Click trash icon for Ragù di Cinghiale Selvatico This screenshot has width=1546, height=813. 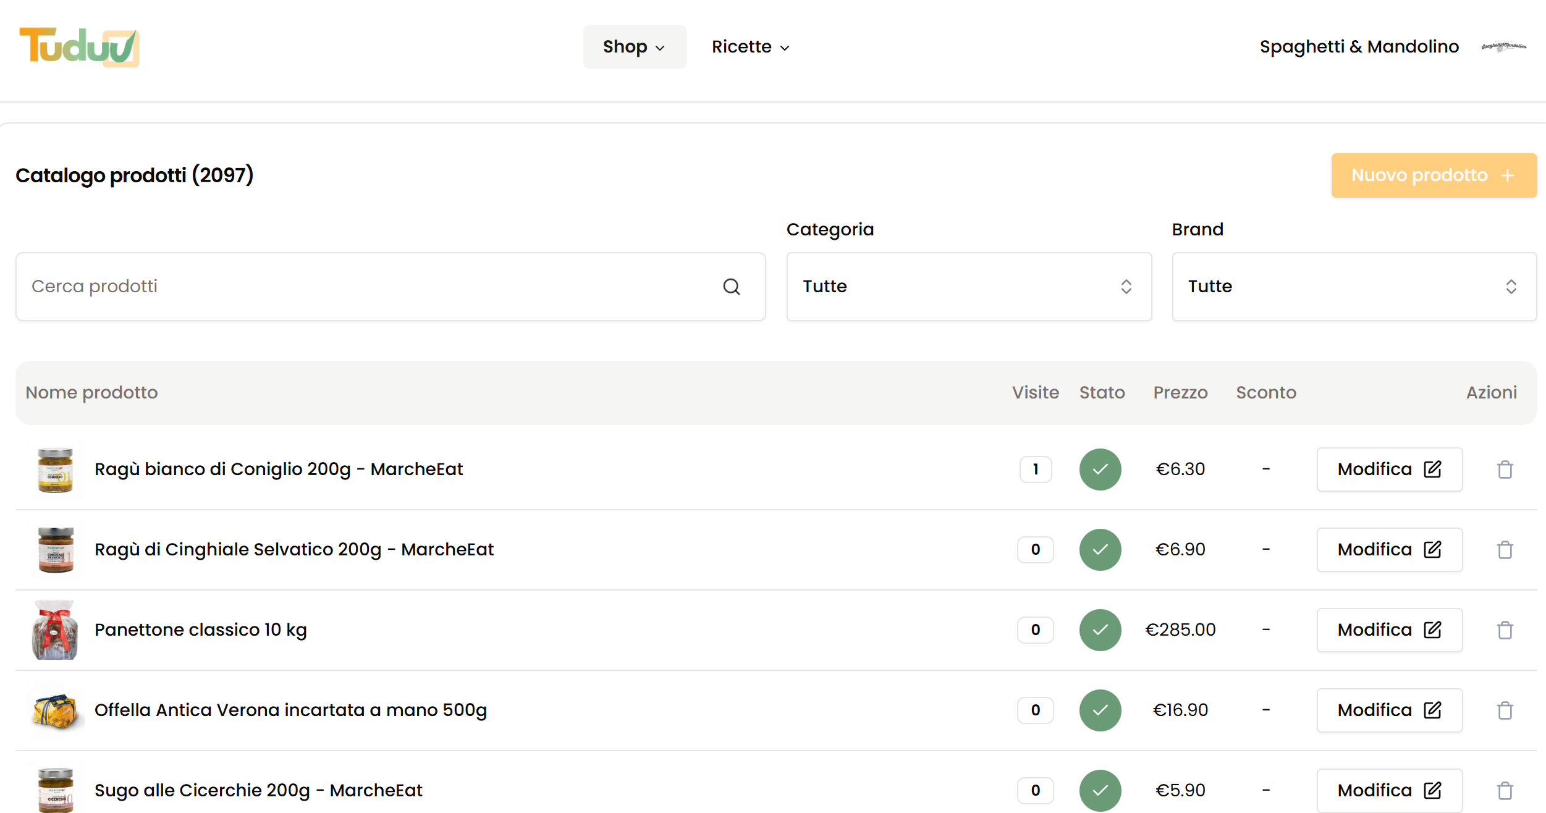click(1505, 550)
